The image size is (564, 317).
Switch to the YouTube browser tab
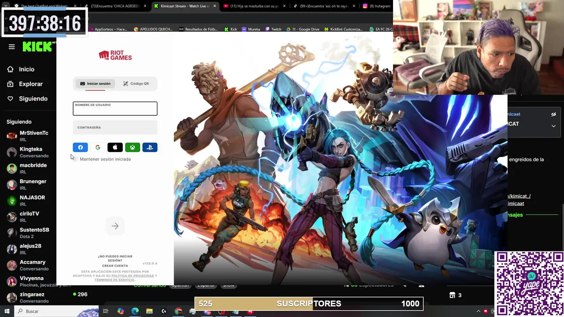(x=255, y=6)
